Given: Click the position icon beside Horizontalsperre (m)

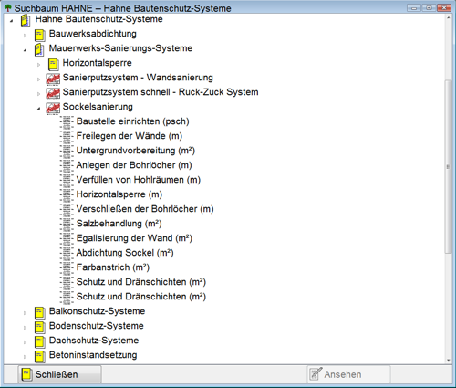Looking at the screenshot, I should 67,194.
